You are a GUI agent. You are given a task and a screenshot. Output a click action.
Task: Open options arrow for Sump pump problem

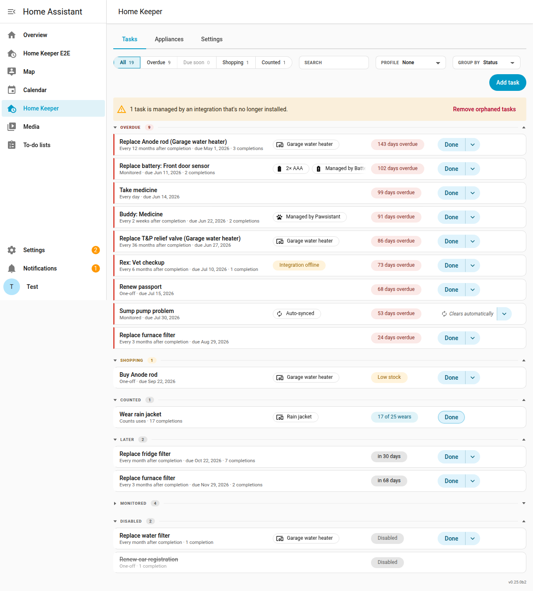[x=504, y=314]
